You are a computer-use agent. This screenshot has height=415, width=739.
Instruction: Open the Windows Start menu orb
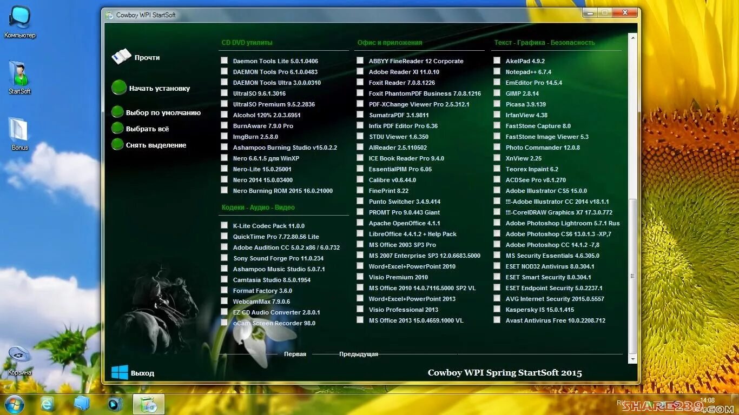(14, 404)
